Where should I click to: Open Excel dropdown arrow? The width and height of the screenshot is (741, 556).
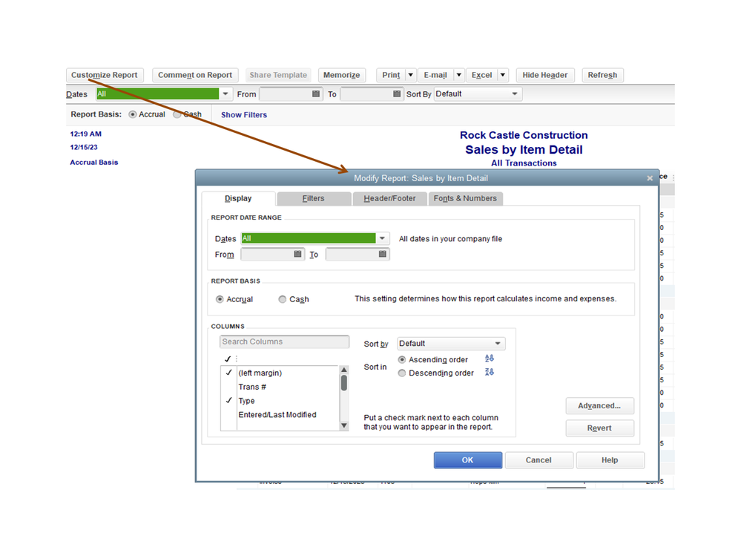coord(503,75)
